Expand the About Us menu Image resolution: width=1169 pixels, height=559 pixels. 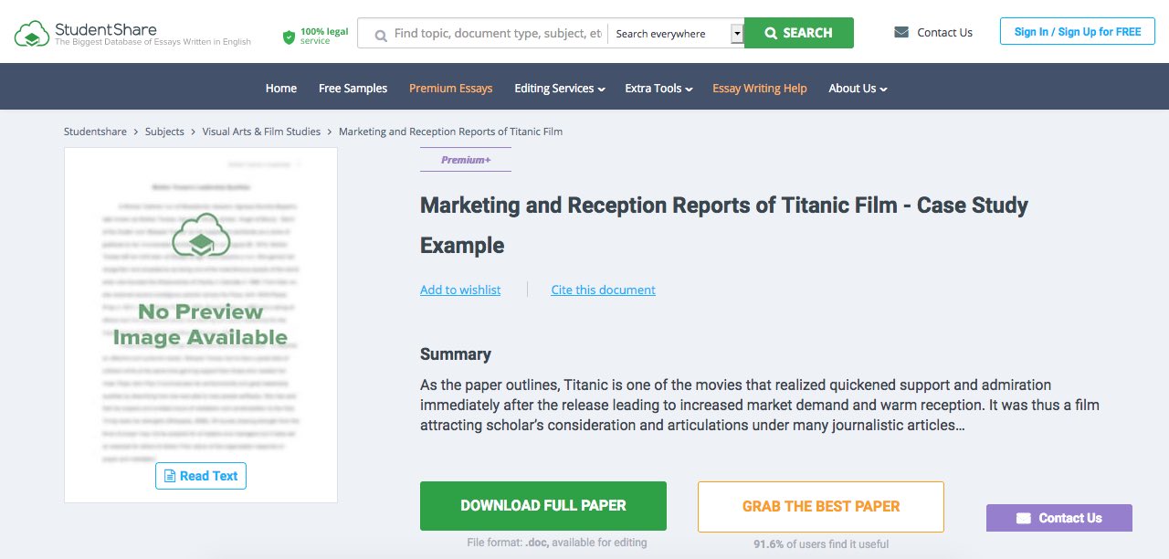[858, 89]
